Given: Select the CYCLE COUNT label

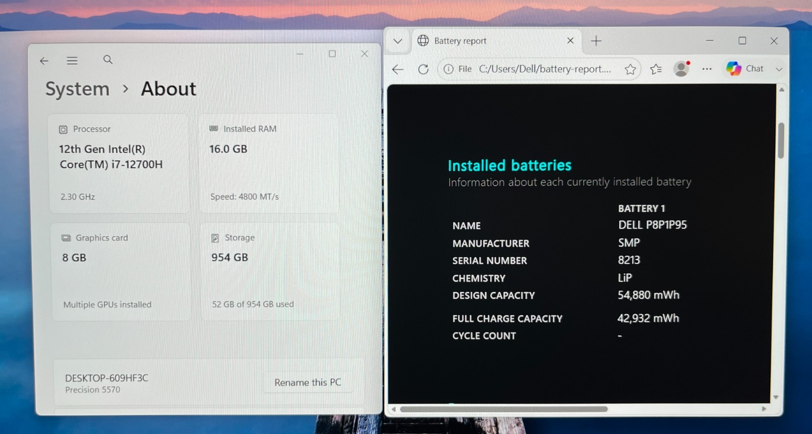Looking at the screenshot, I should click(484, 336).
